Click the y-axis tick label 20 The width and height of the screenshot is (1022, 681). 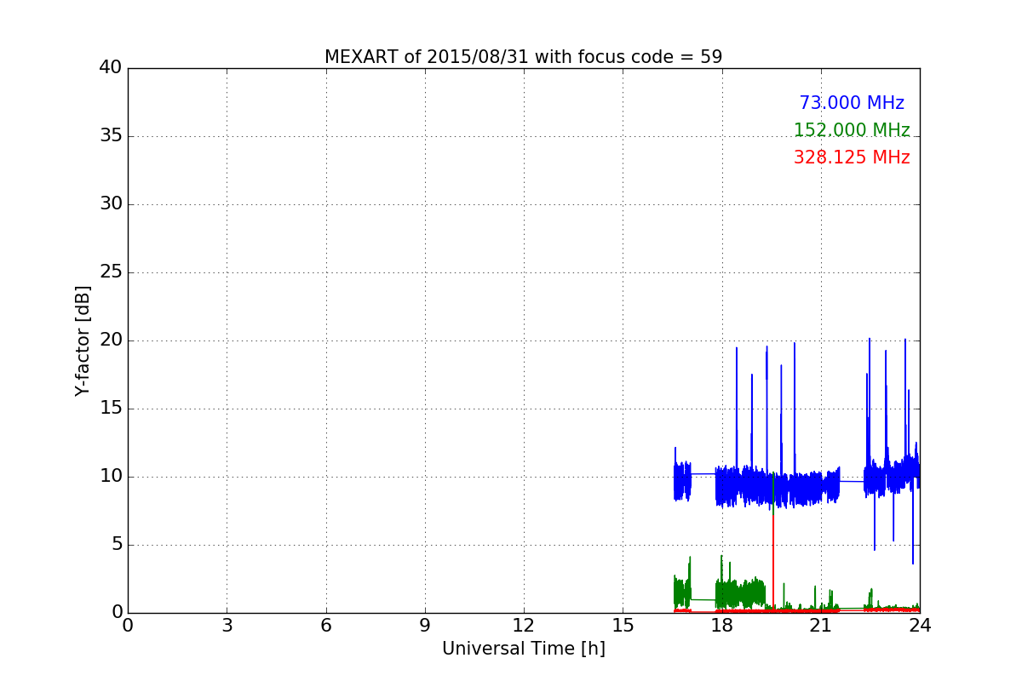pyautogui.click(x=111, y=340)
